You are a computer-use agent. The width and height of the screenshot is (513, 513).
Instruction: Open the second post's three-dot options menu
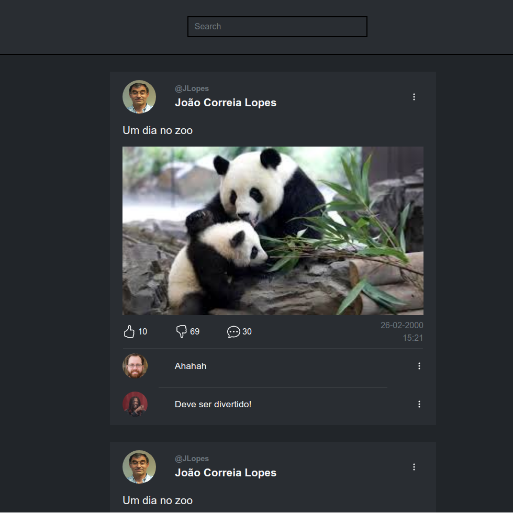point(414,467)
